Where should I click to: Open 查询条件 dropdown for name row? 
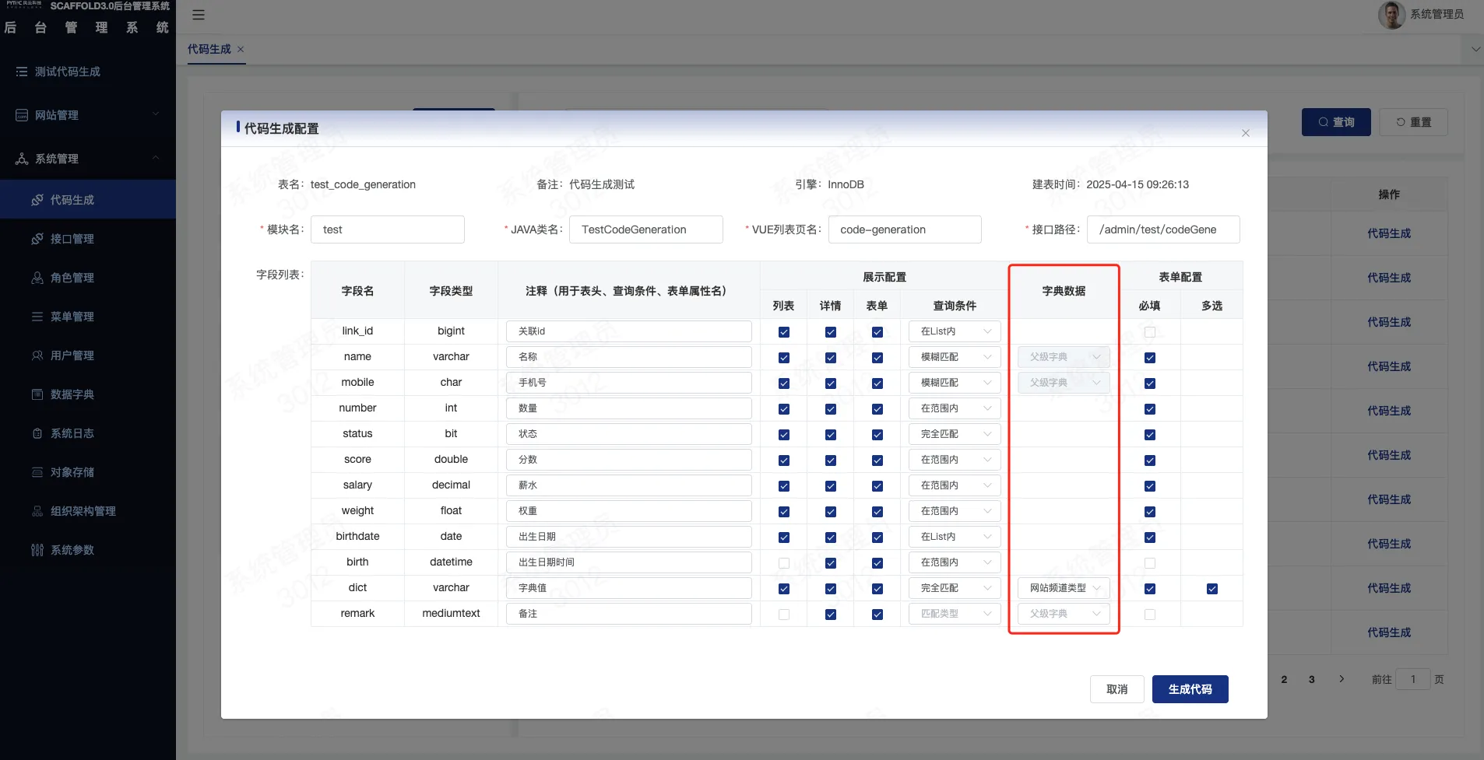click(x=955, y=357)
